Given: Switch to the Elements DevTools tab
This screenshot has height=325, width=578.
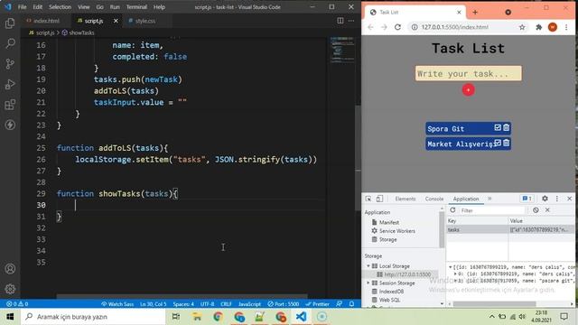Looking at the screenshot, I should point(406,199).
